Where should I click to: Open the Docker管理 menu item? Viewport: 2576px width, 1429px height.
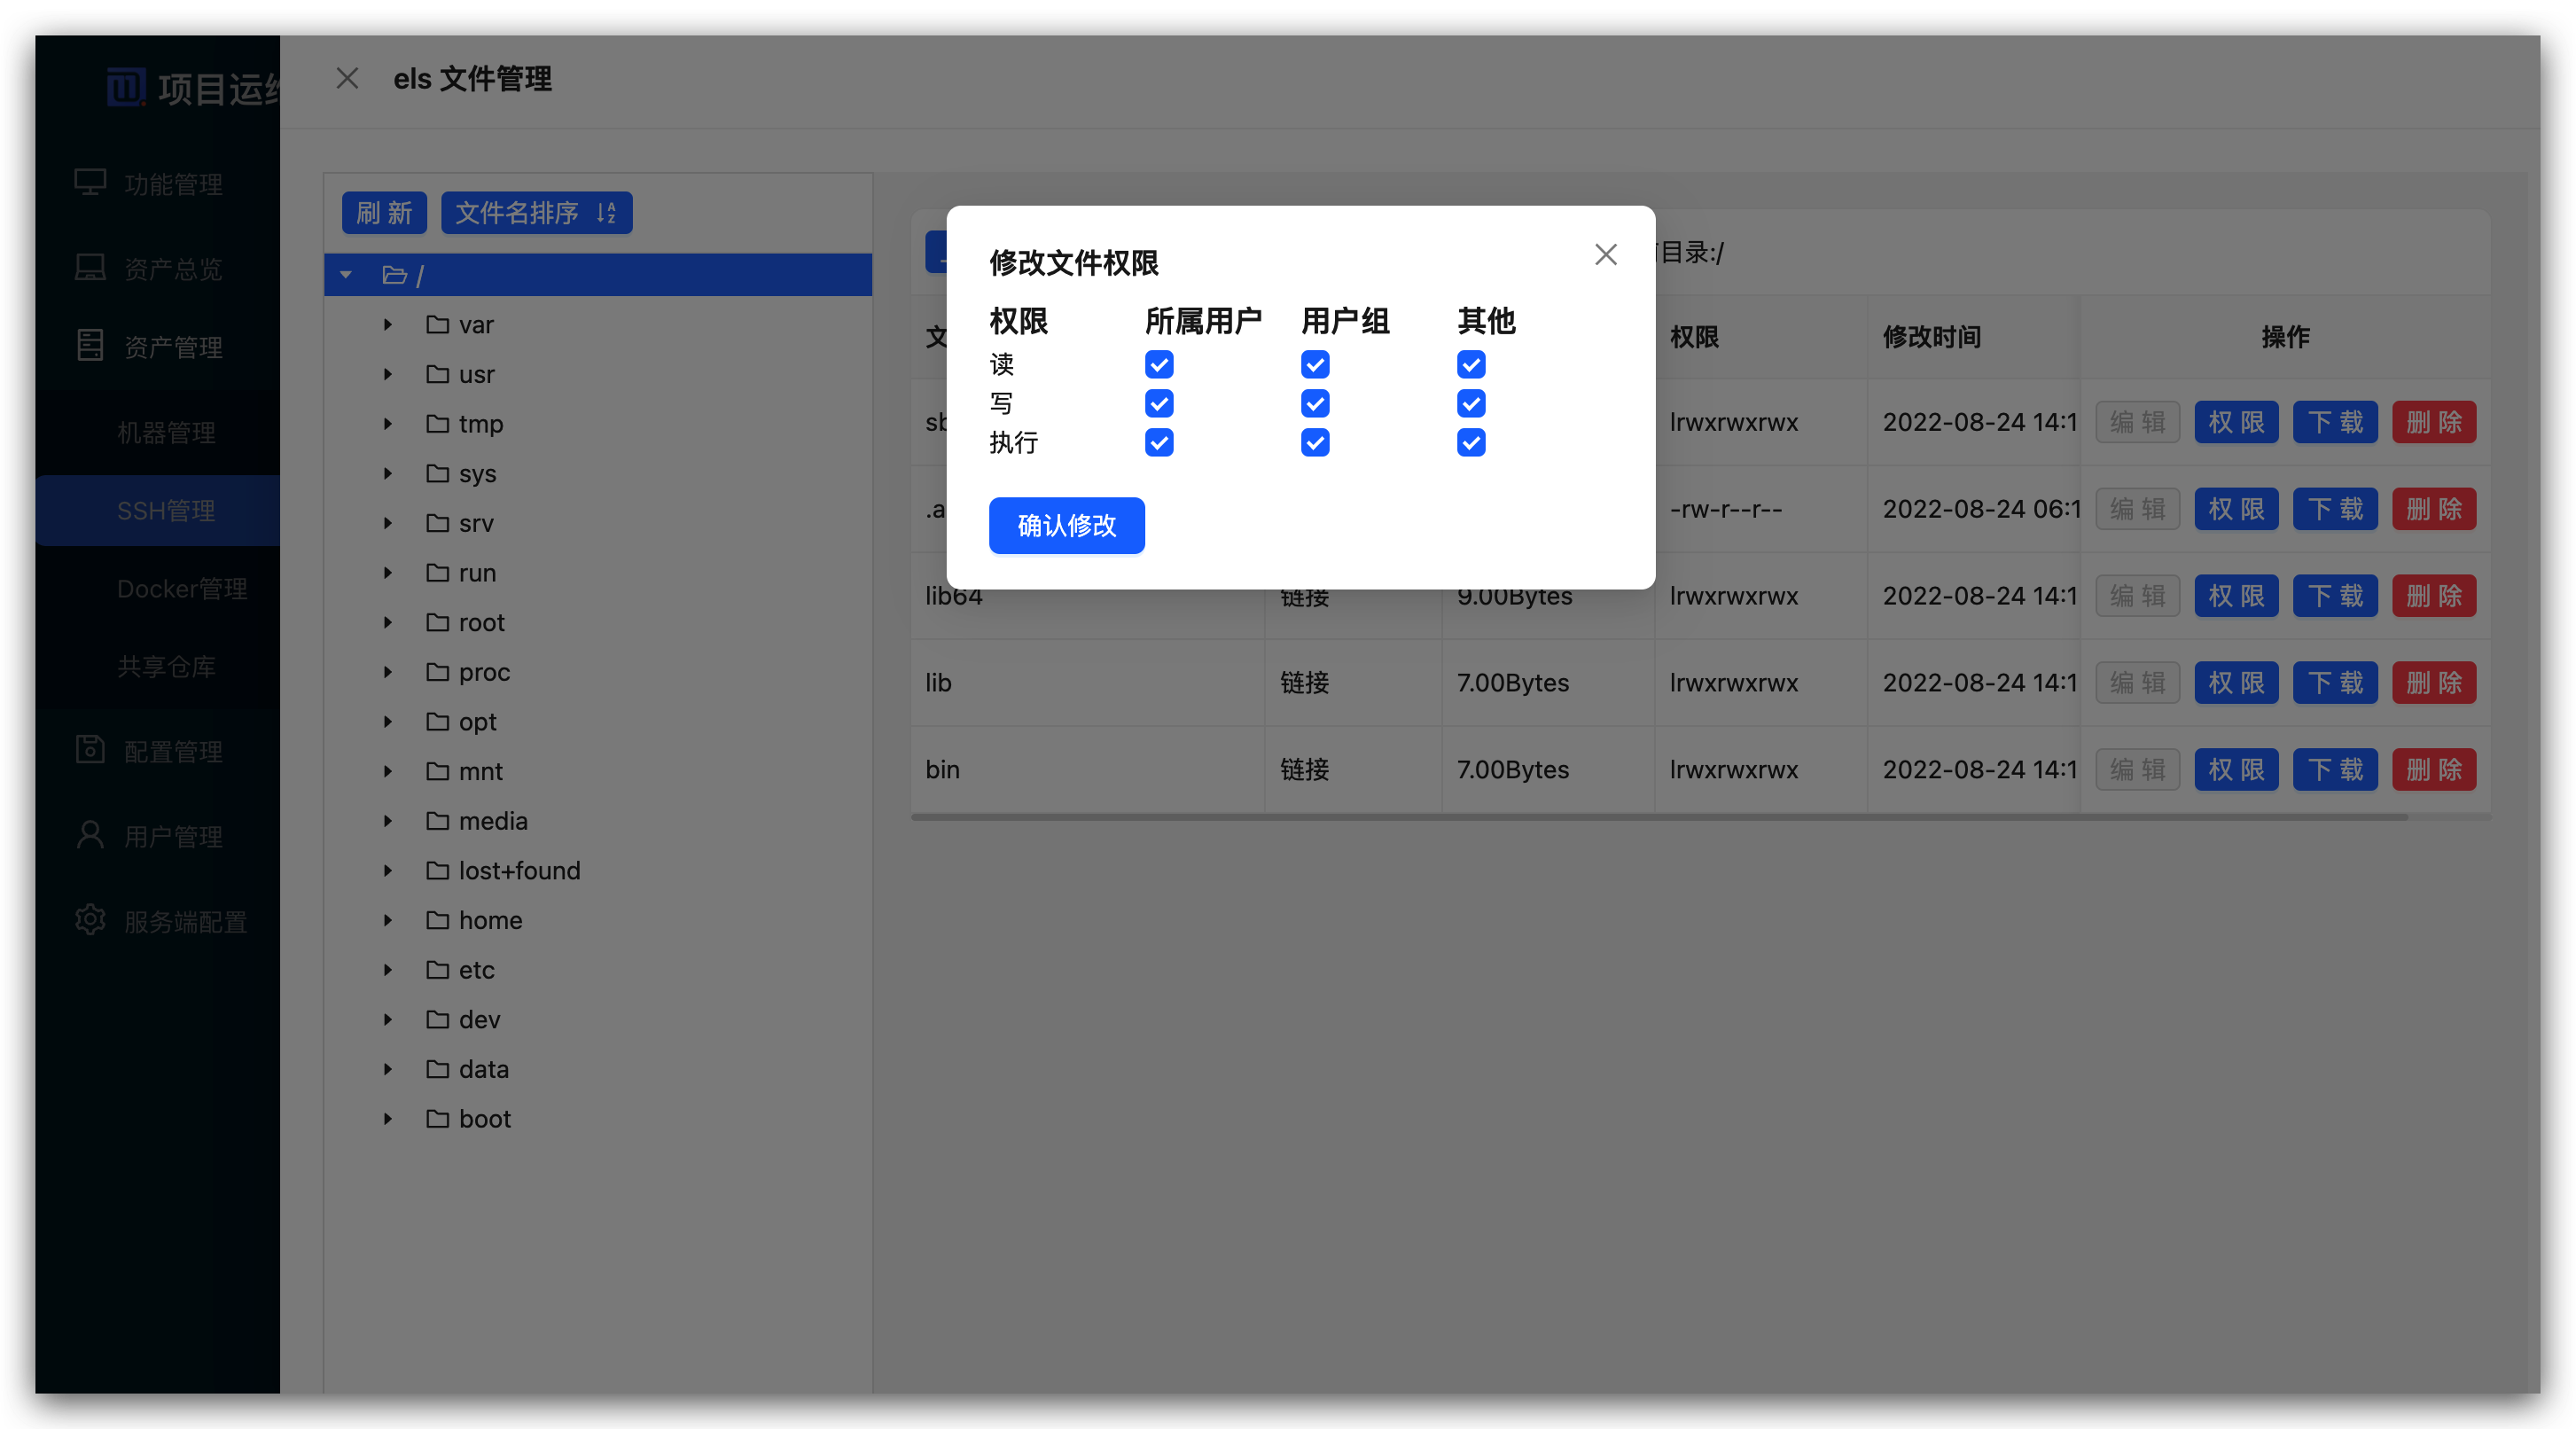pyautogui.click(x=181, y=589)
